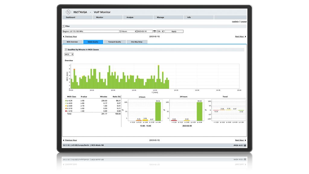The height and width of the screenshot is (174, 309).
Task: Click the Rohde & Schwarz logo in header
Action: [x=68, y=12]
